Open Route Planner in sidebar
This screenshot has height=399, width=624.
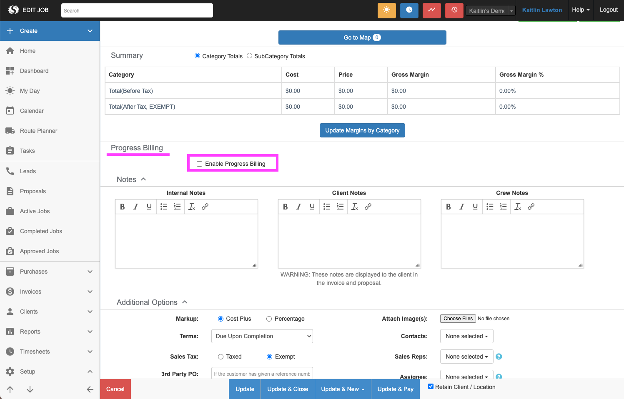tap(38, 131)
